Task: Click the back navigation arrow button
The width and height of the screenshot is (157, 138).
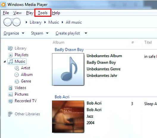Action: (x=7, y=22)
